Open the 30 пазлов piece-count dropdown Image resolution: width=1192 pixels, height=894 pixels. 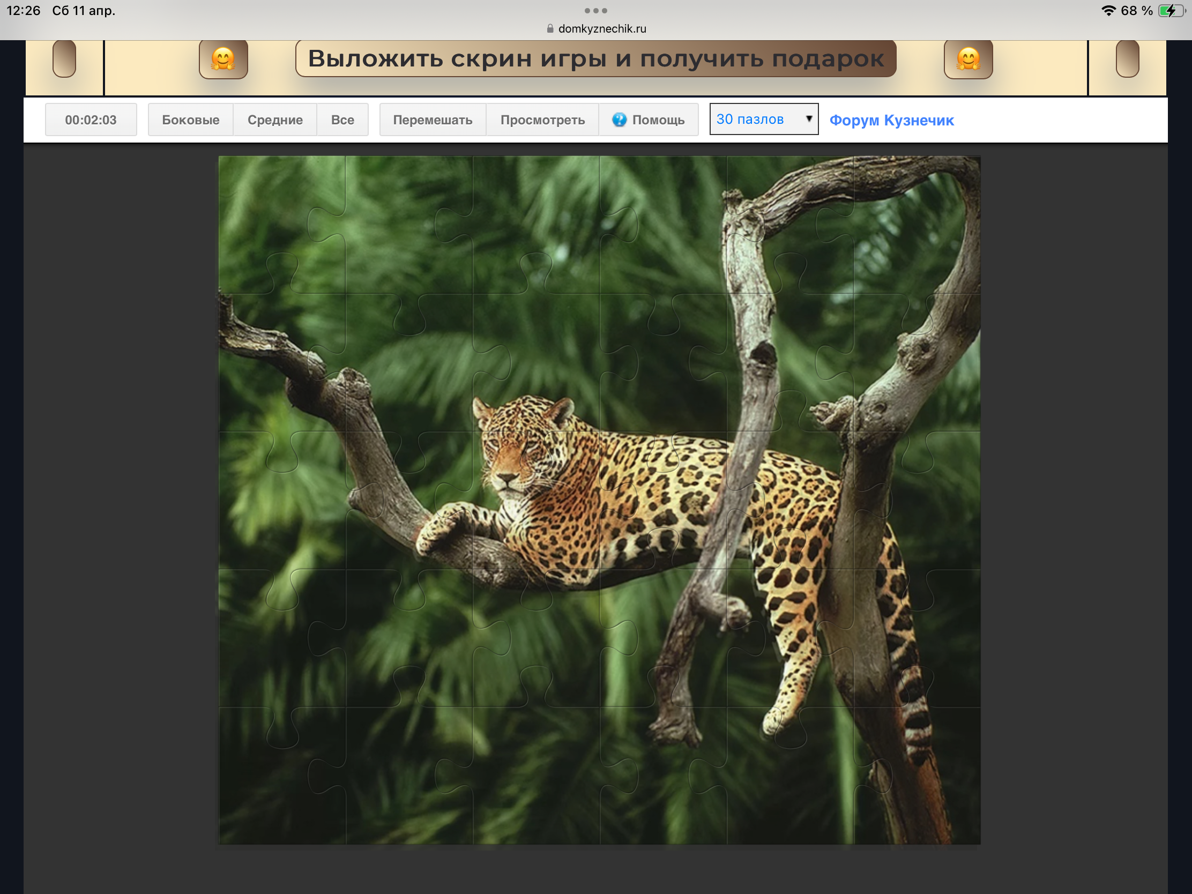pos(763,119)
